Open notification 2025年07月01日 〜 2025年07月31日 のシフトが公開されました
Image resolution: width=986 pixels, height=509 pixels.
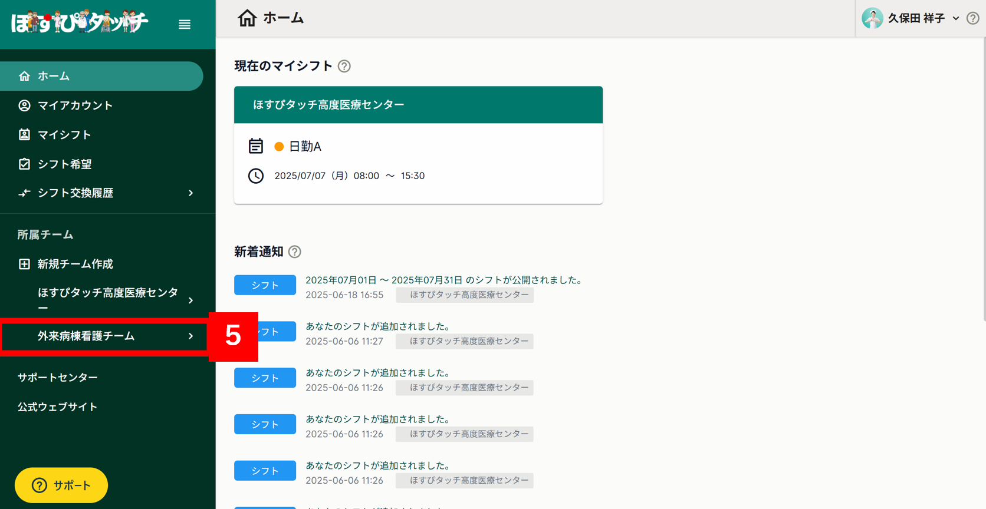445,280
